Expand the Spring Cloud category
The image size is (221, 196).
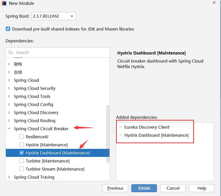point(9,80)
